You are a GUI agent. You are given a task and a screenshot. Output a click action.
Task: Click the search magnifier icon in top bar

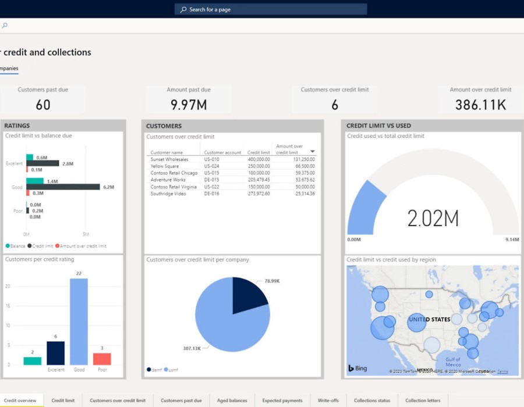tap(183, 9)
